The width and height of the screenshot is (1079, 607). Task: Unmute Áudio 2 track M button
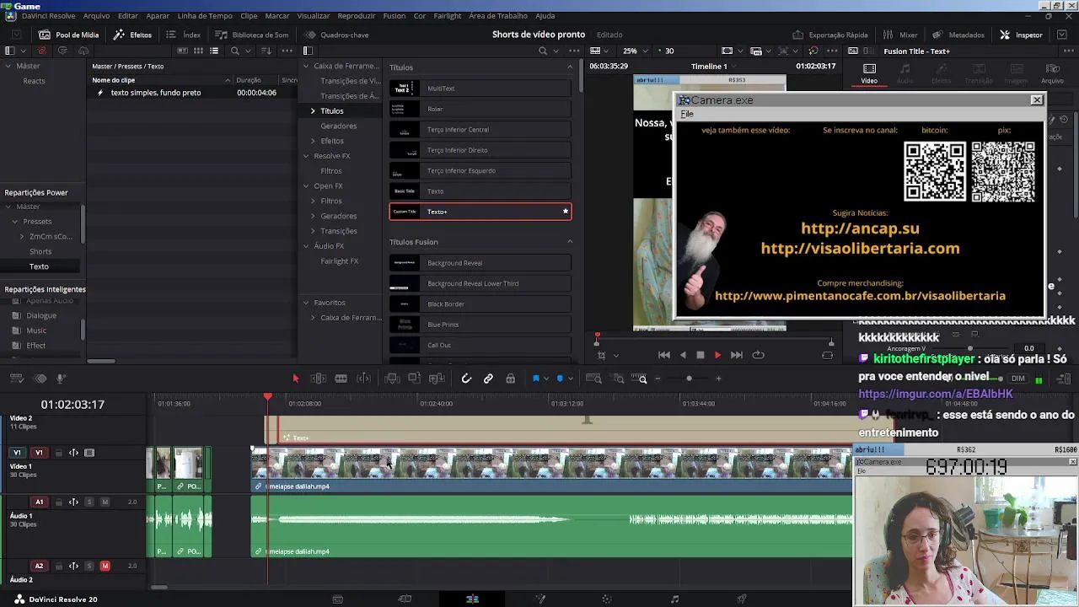tap(105, 566)
